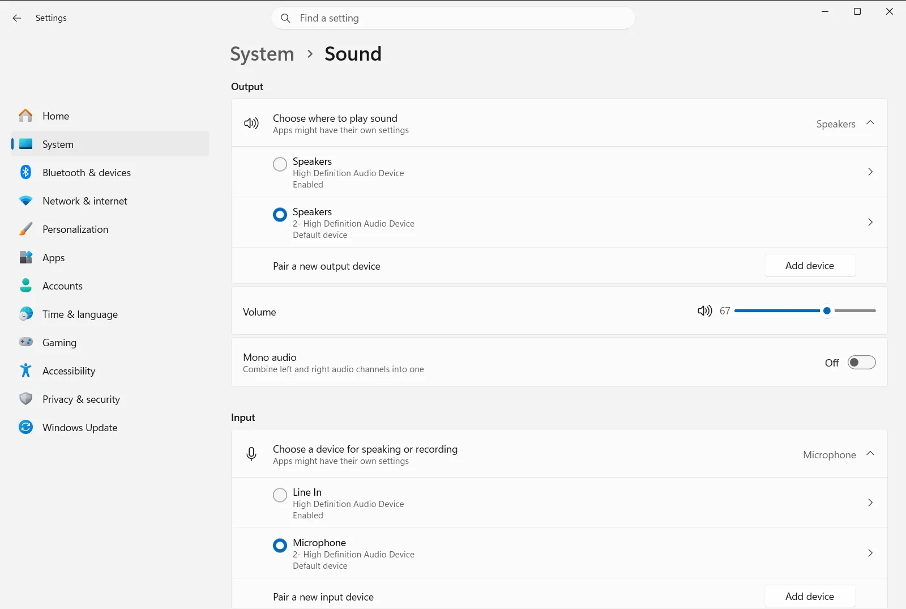The height and width of the screenshot is (609, 906).
Task: Click the Gaming controller icon
Action: tap(25, 342)
